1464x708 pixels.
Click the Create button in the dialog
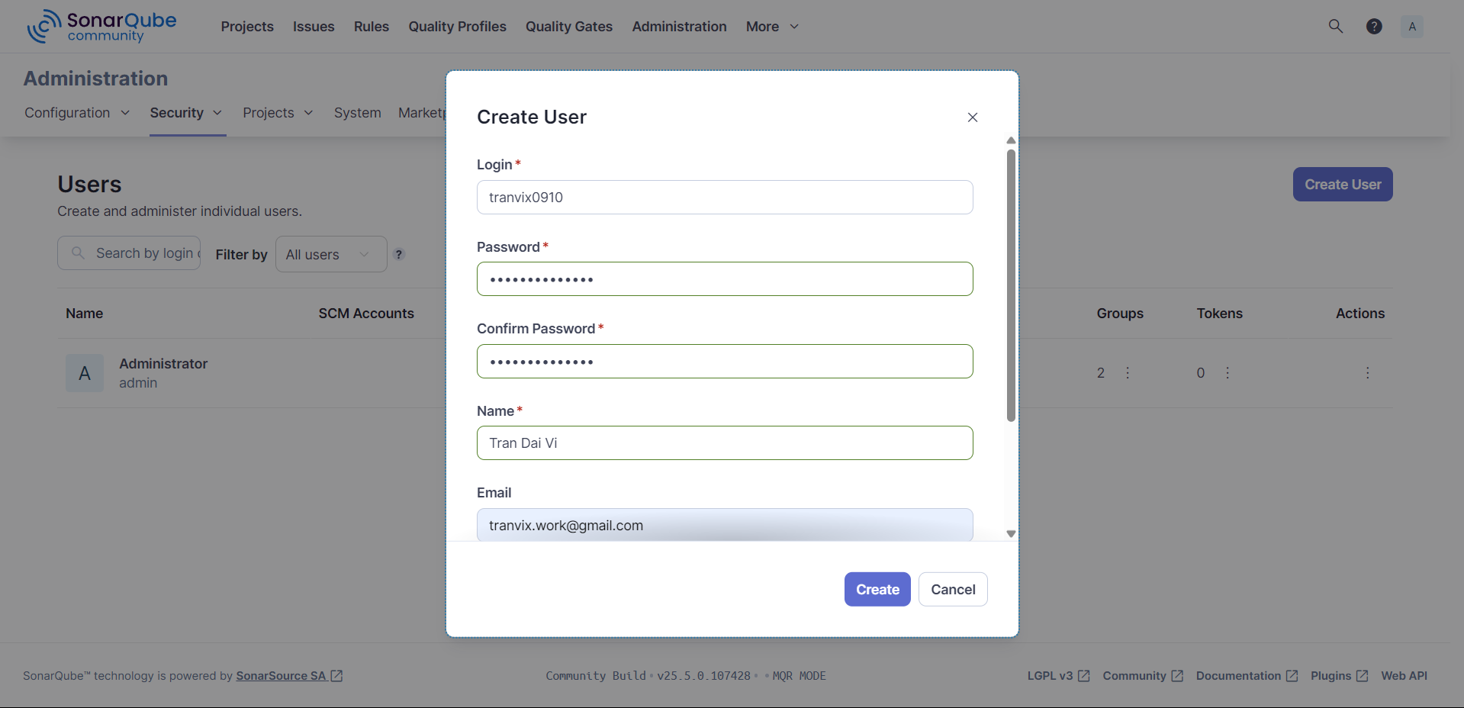coord(877,589)
